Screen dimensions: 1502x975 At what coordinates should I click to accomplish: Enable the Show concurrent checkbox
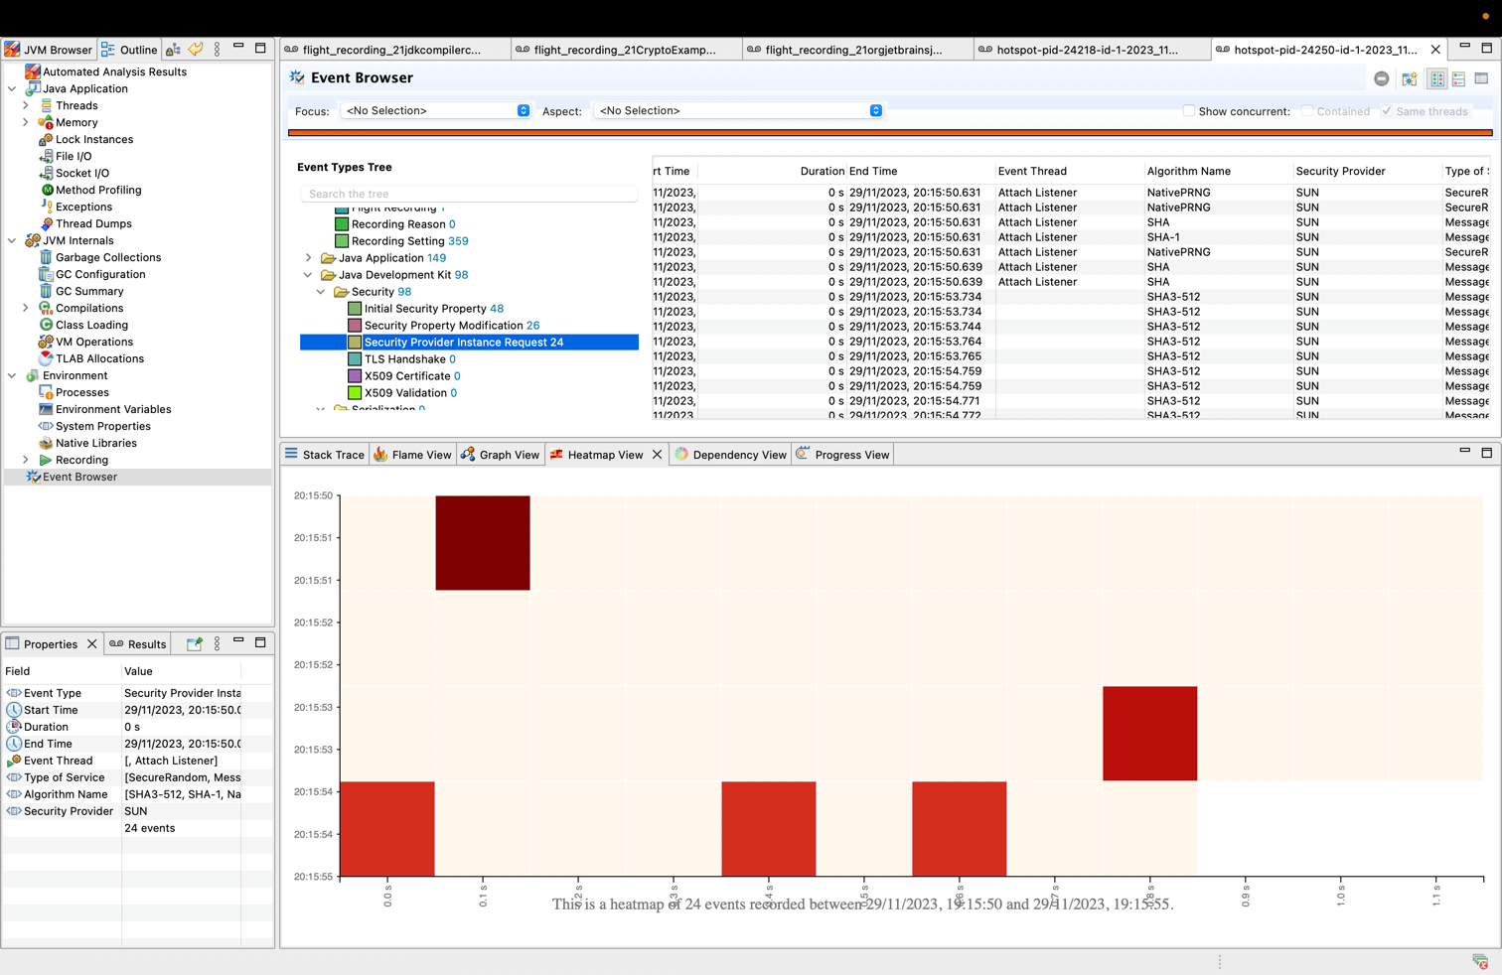1188,111
